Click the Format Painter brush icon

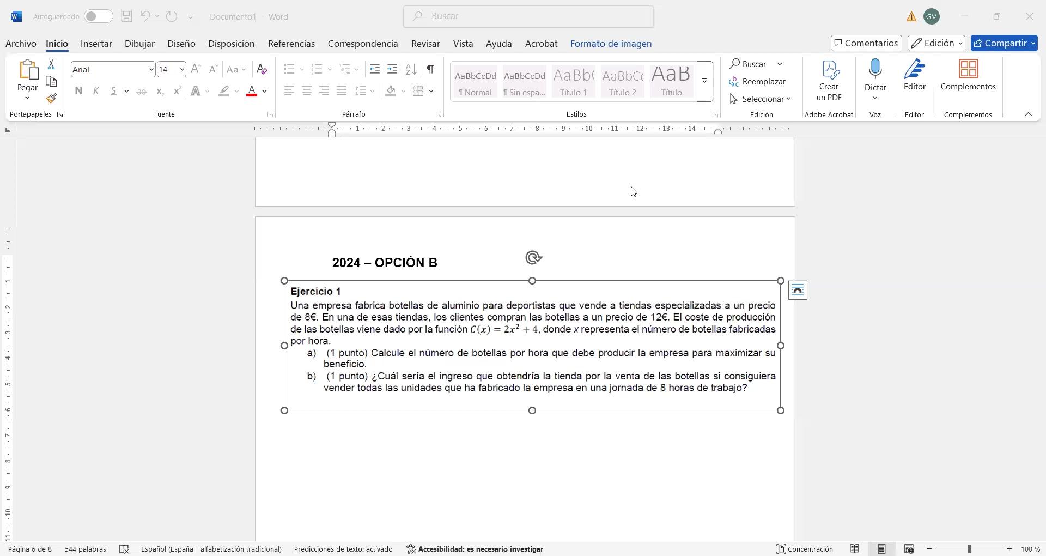51,99
